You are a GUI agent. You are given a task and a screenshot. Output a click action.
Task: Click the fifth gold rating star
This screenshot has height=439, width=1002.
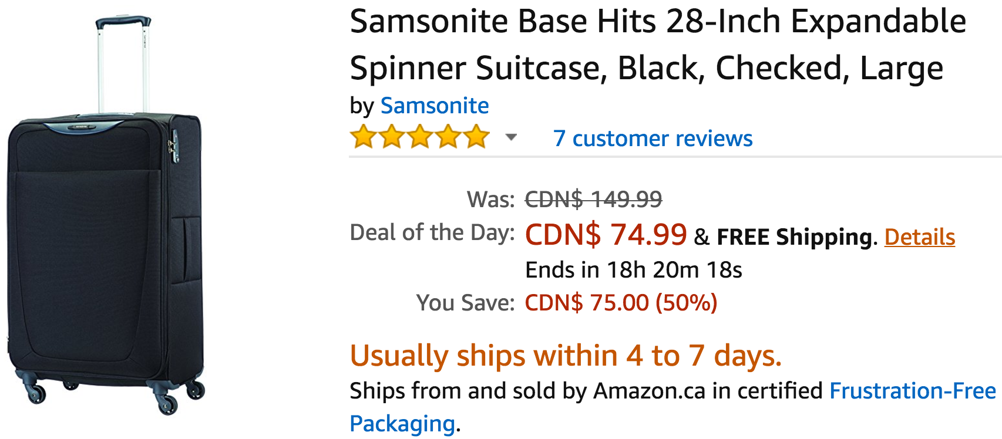coord(476,137)
